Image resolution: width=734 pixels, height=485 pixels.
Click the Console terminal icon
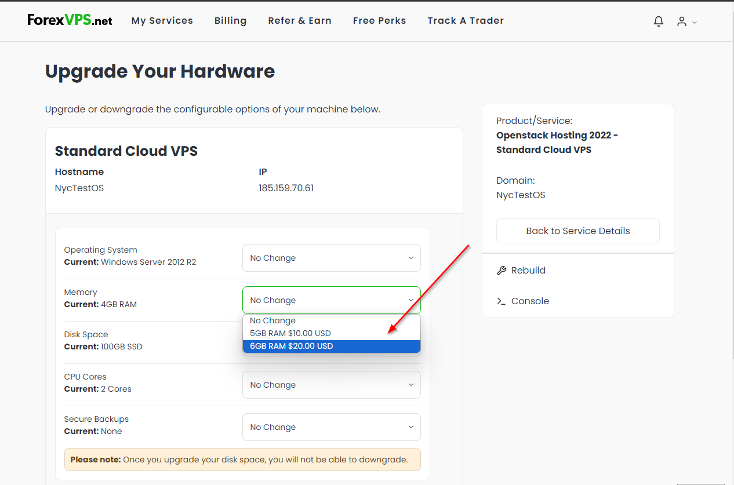pos(501,301)
